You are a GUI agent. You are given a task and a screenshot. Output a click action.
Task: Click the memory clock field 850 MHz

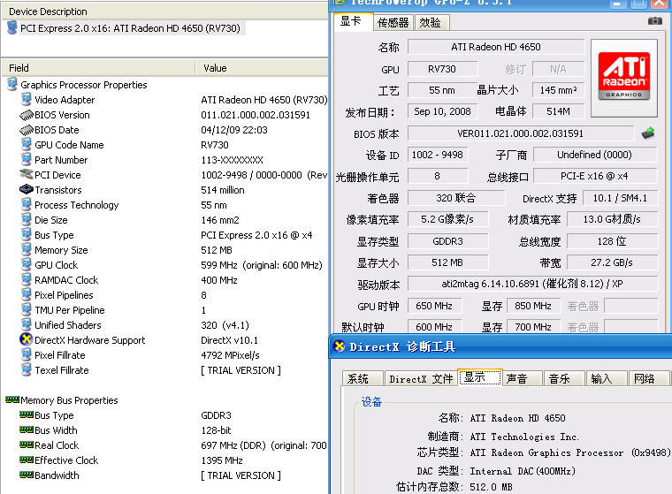533,306
